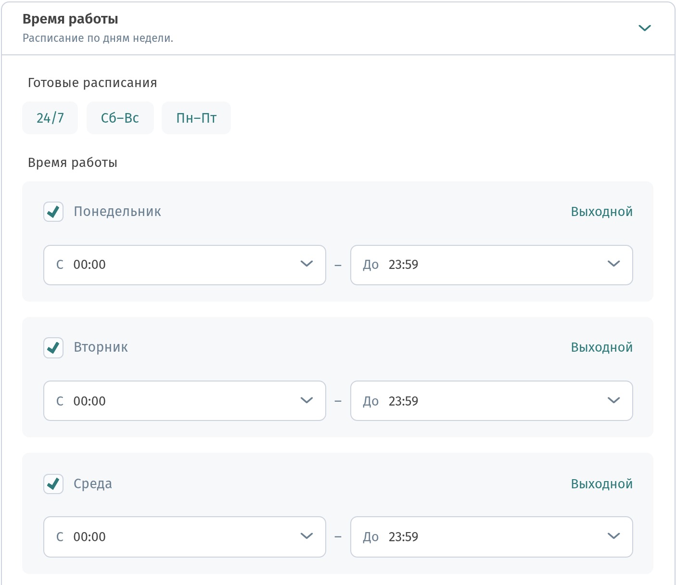Apply the 24/7 preset schedule
Screen dimensions: 676x585
coord(50,118)
